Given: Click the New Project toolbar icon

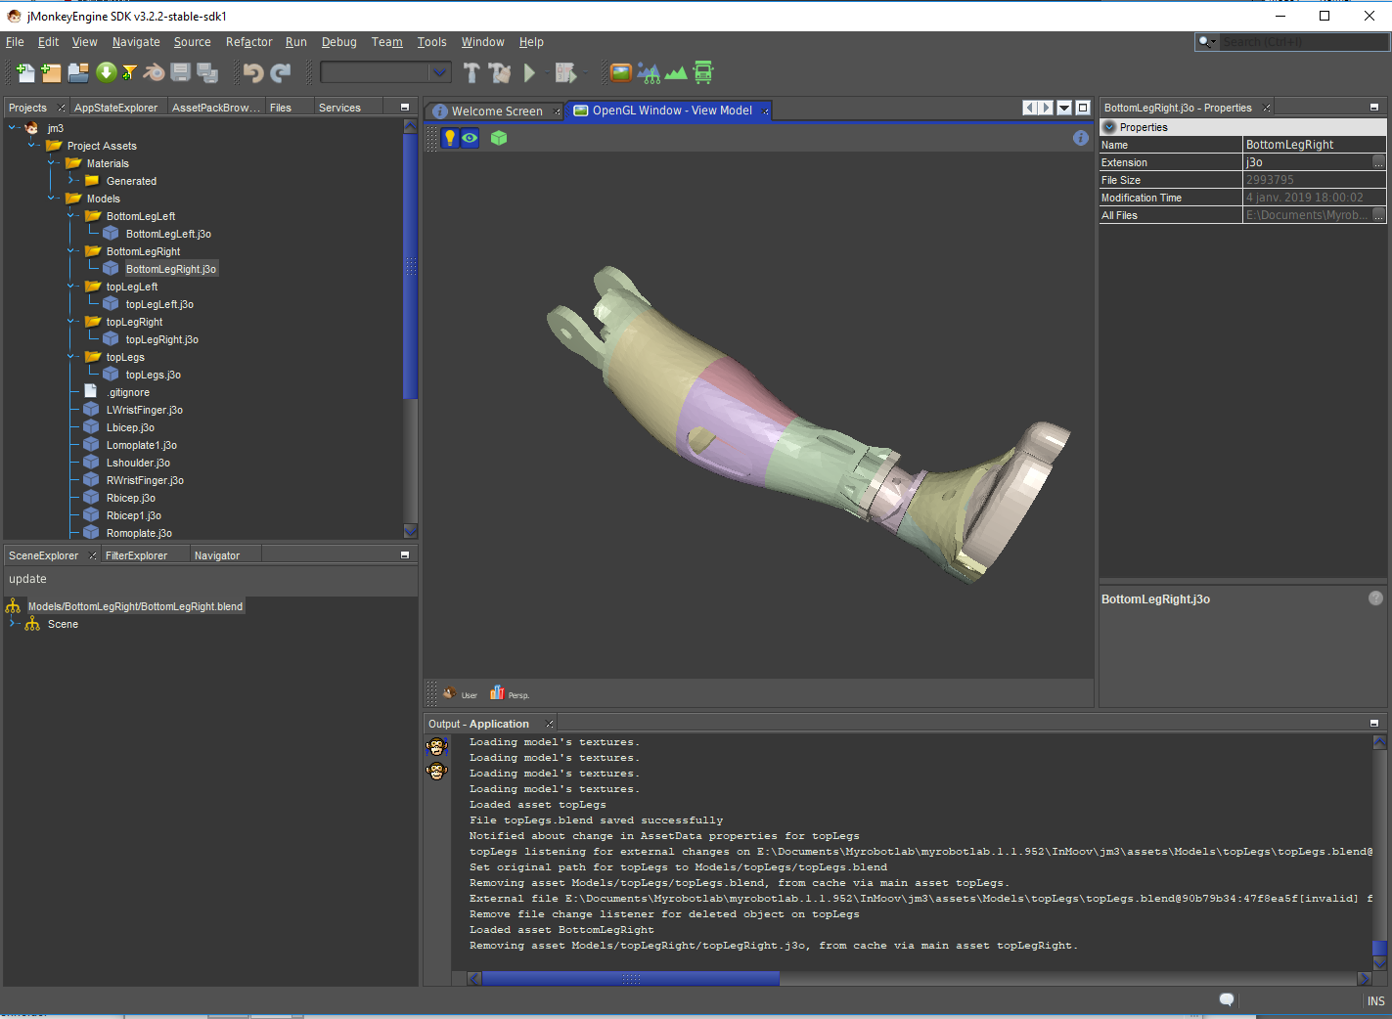Looking at the screenshot, I should (51, 72).
